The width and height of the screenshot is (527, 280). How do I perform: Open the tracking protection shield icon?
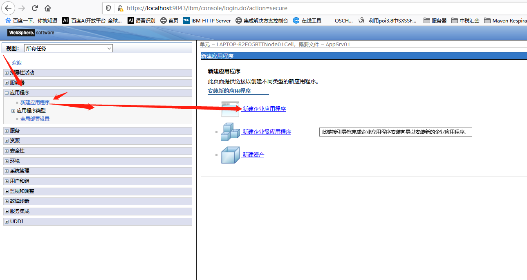(108, 8)
